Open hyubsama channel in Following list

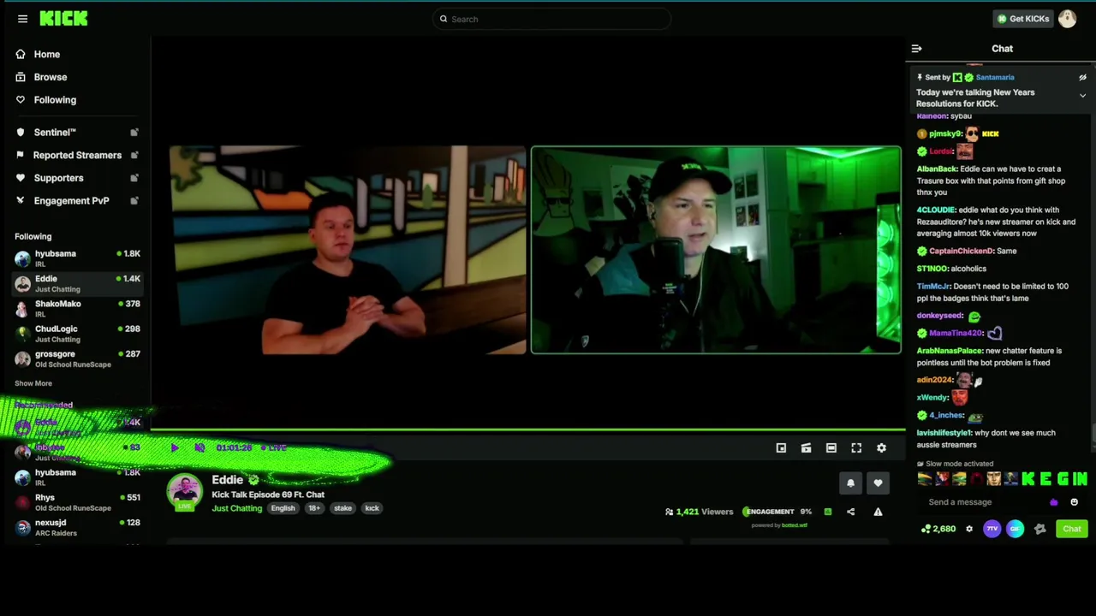click(77, 258)
